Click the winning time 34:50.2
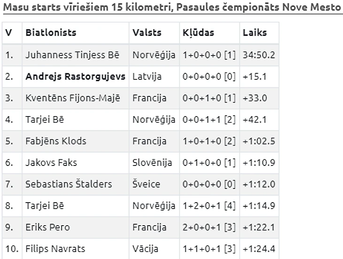The height and width of the screenshot is (259, 343). 258,55
